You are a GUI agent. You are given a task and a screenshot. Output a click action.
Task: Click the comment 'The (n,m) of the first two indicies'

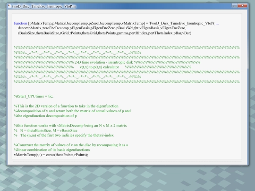pos(67,135)
